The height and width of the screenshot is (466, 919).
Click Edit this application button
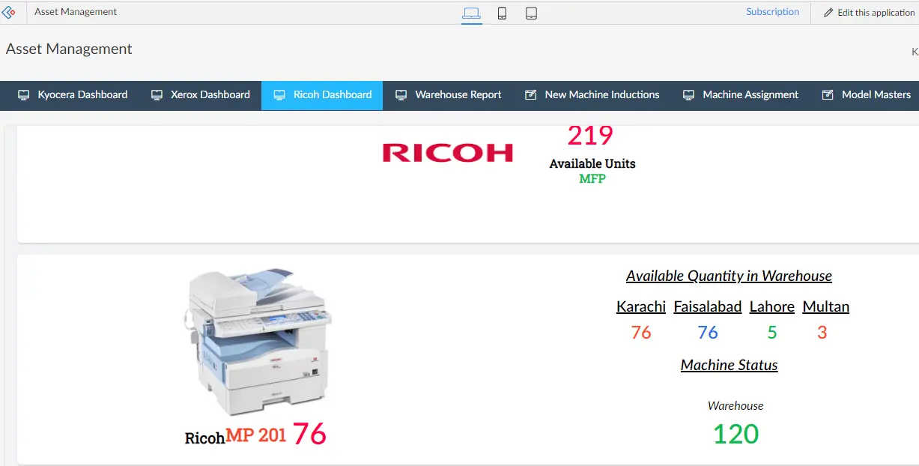coord(869,13)
